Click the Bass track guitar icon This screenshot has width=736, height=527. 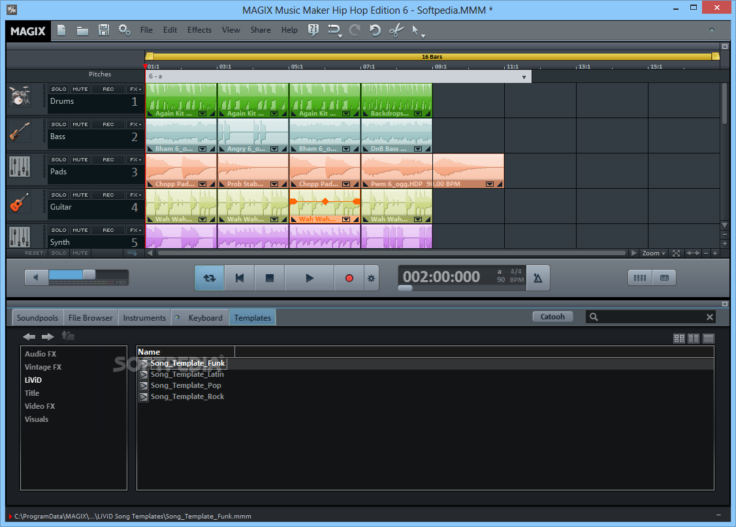(x=20, y=131)
